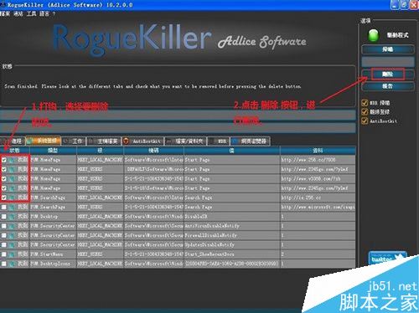The image size is (419, 313).
Task: Check the AntiVirusDisableNotify row checkbox
Action: (4, 226)
